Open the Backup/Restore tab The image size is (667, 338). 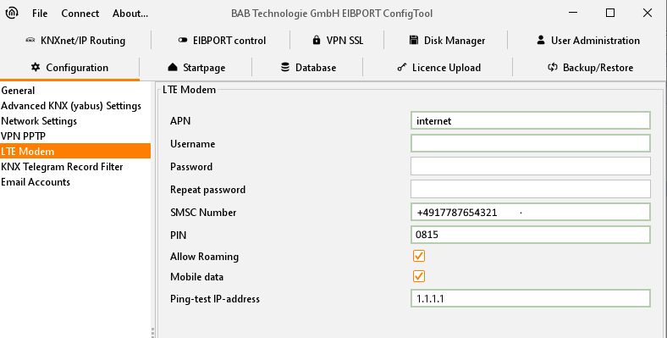(590, 67)
